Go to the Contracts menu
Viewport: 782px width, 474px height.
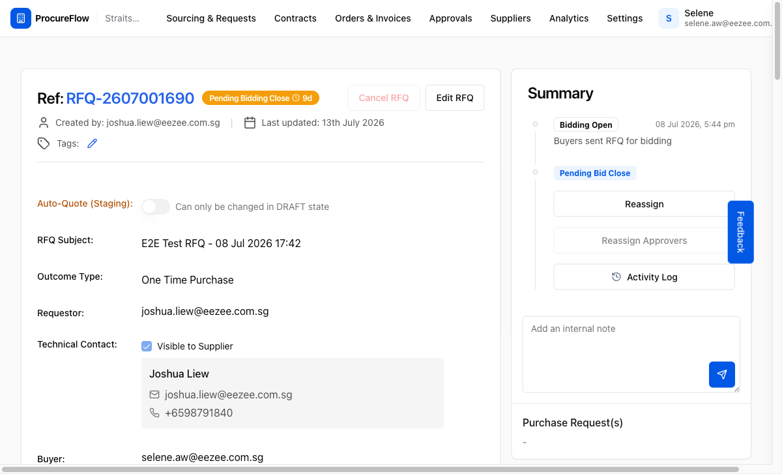click(x=295, y=18)
